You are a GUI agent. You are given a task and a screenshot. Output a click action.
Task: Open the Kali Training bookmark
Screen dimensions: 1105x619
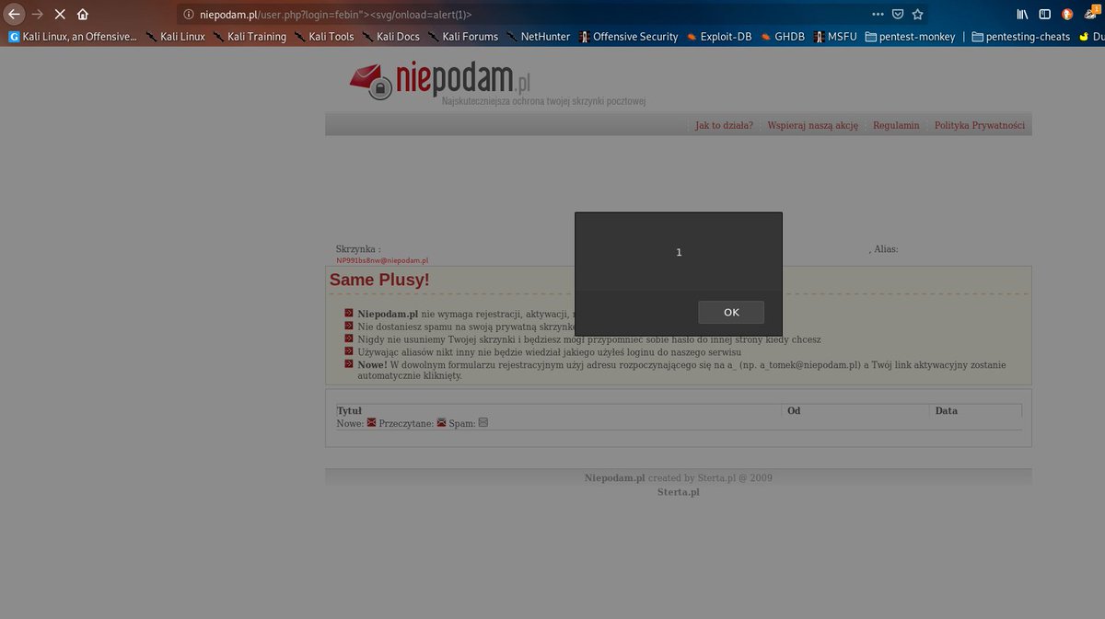point(250,37)
